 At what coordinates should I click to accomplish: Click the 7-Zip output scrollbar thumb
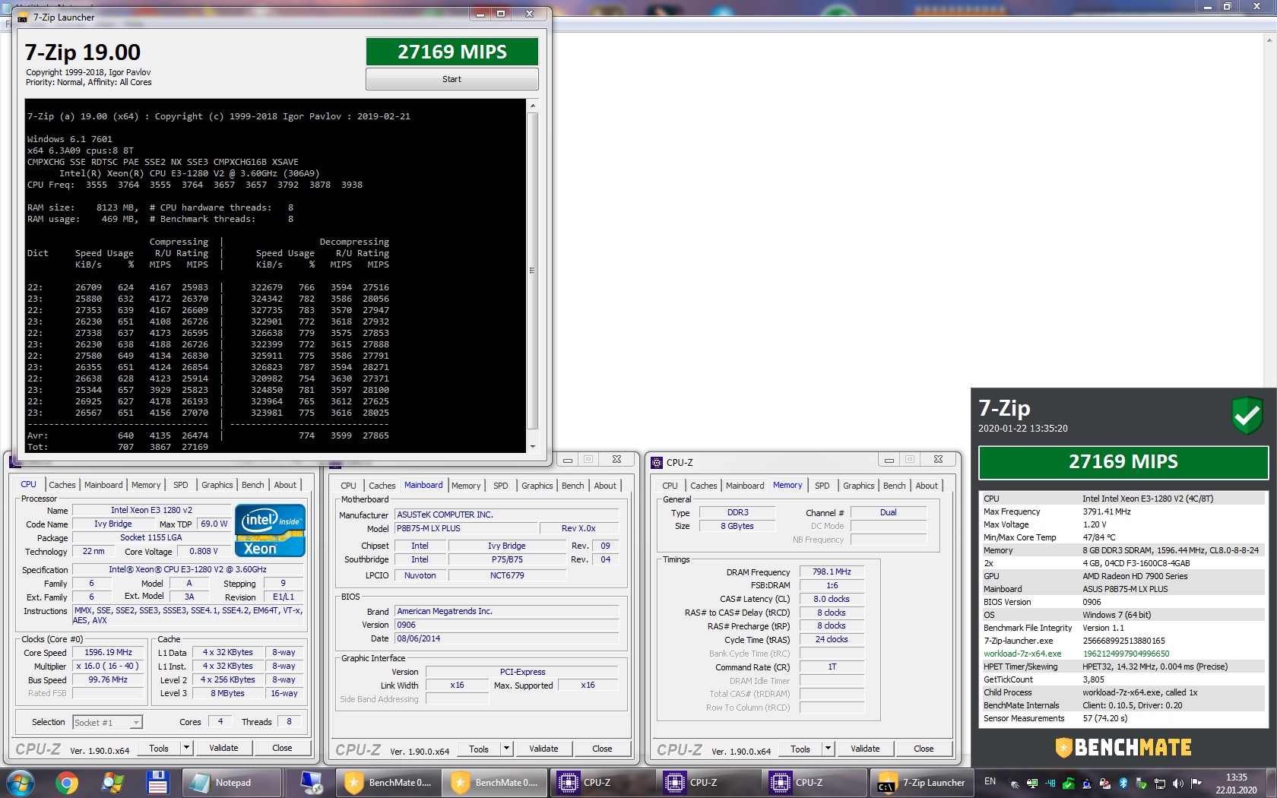(x=532, y=271)
